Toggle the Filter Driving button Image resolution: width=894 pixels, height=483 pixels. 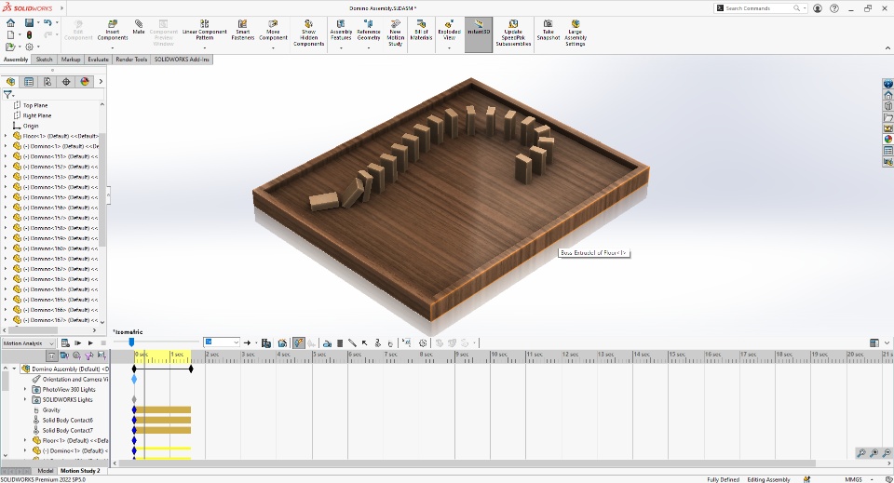(x=76, y=356)
